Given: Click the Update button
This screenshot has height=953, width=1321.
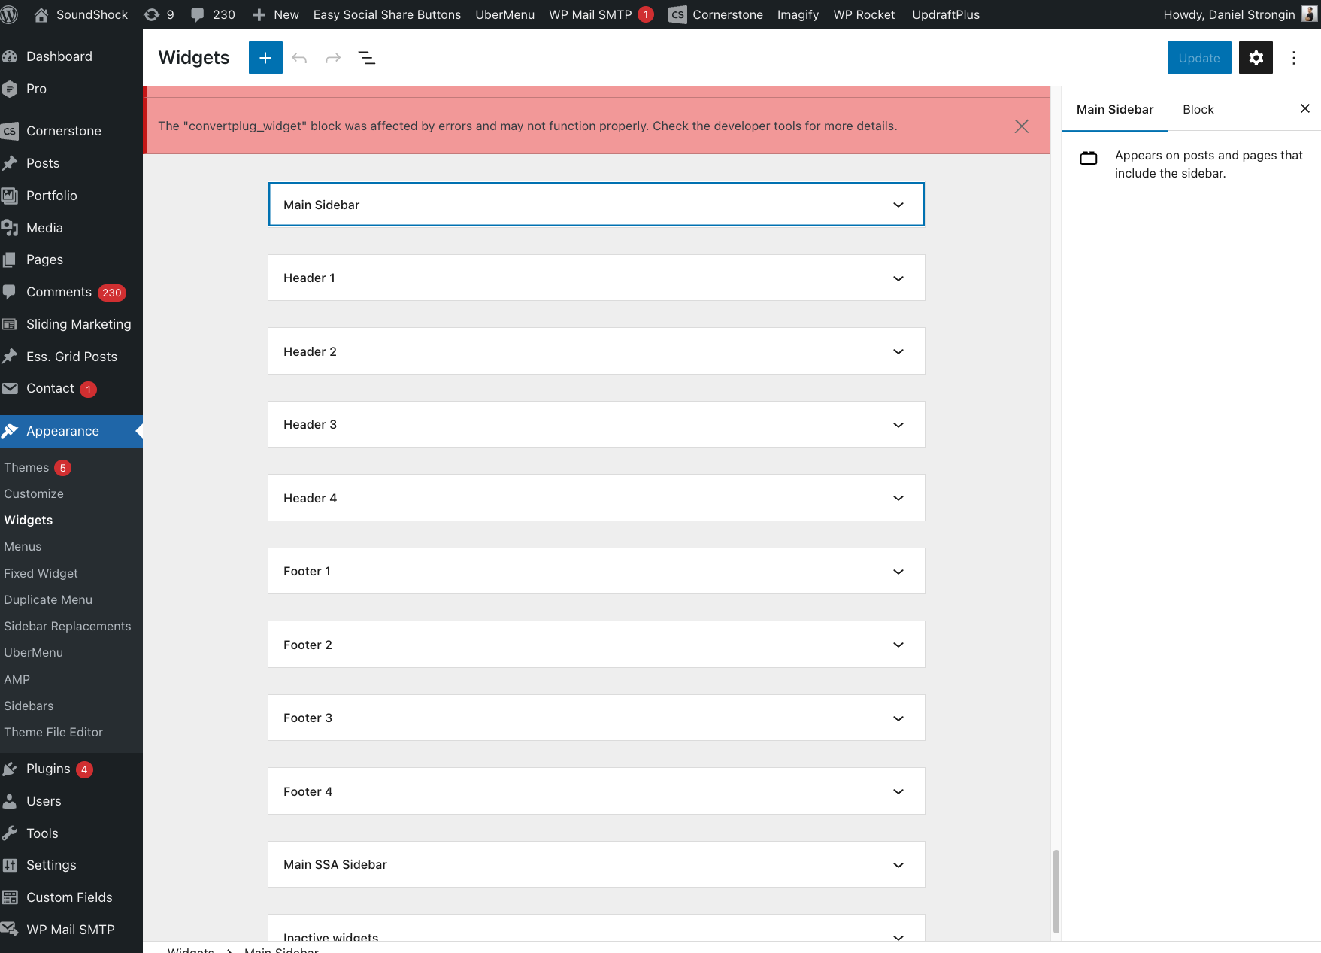Looking at the screenshot, I should tap(1198, 58).
